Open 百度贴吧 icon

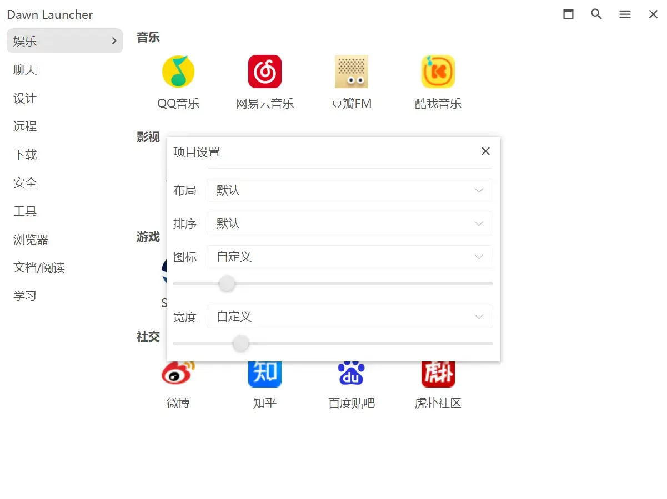point(352,374)
